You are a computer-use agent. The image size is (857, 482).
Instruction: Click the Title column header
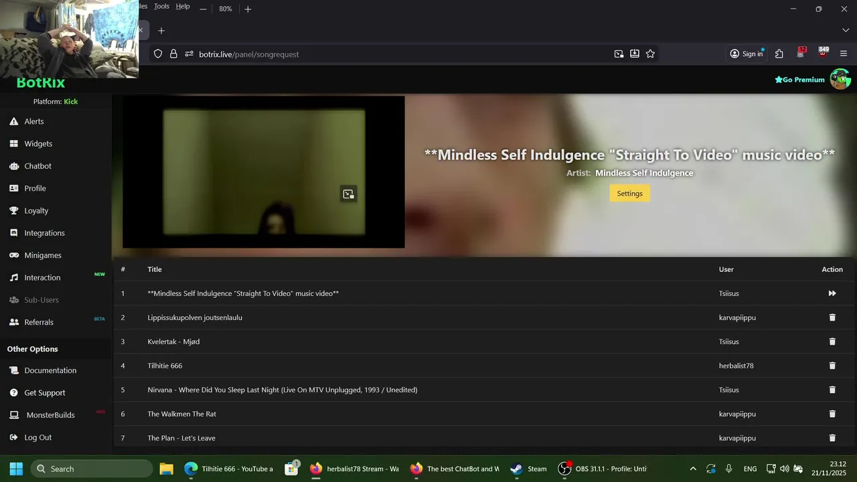point(155,269)
